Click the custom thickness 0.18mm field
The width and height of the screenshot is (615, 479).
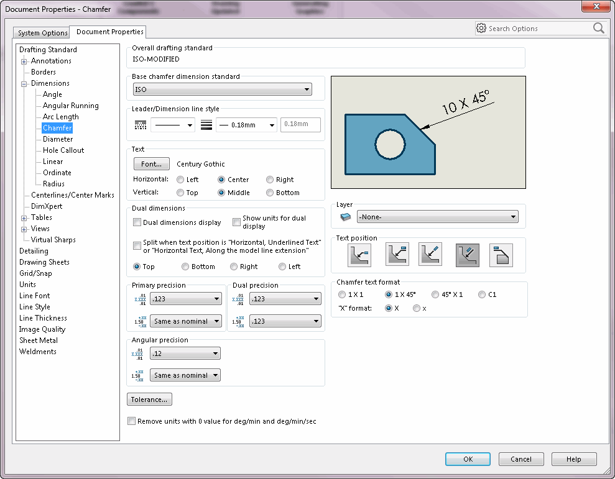300,124
